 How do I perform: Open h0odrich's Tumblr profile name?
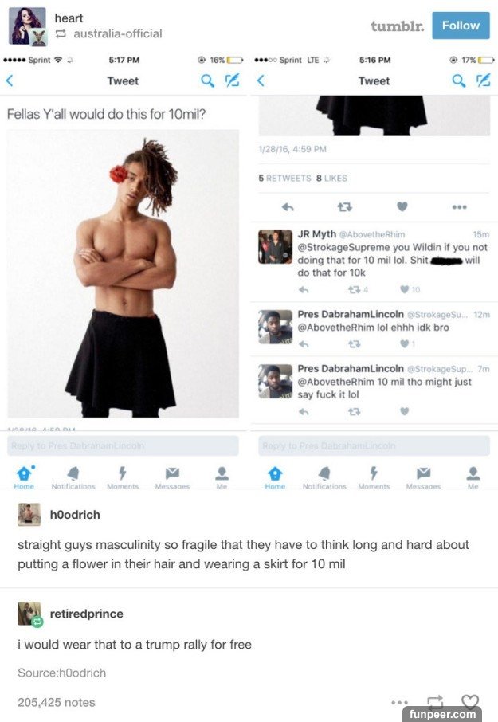click(75, 514)
